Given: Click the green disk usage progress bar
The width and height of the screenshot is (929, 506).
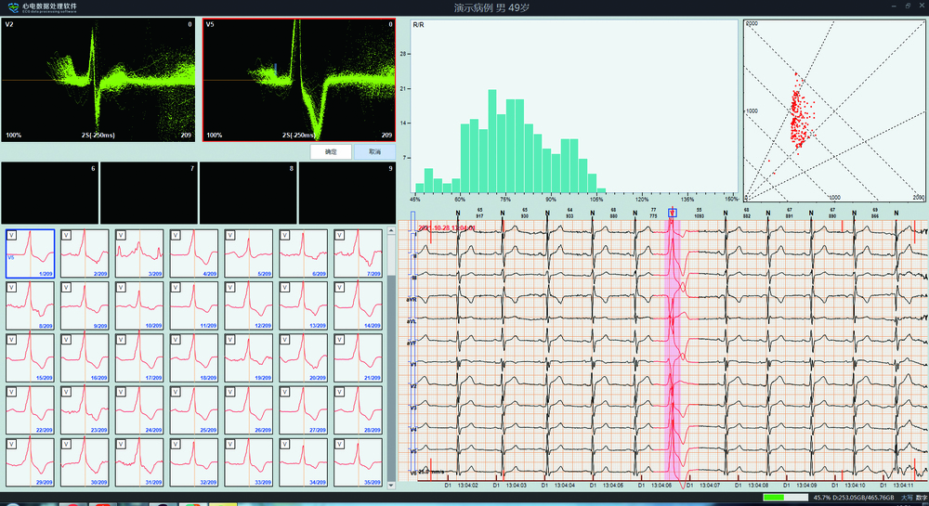Looking at the screenshot, I should click(784, 499).
